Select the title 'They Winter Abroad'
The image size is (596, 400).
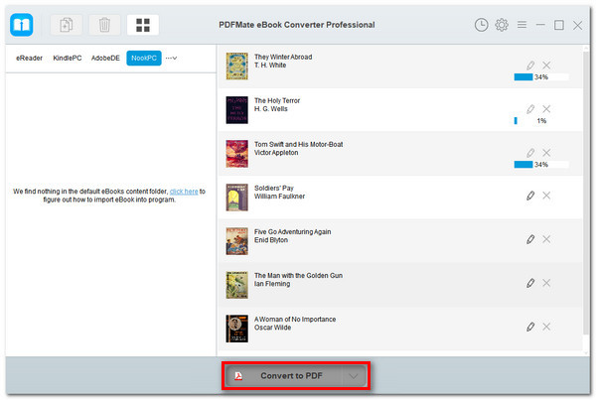tap(283, 57)
